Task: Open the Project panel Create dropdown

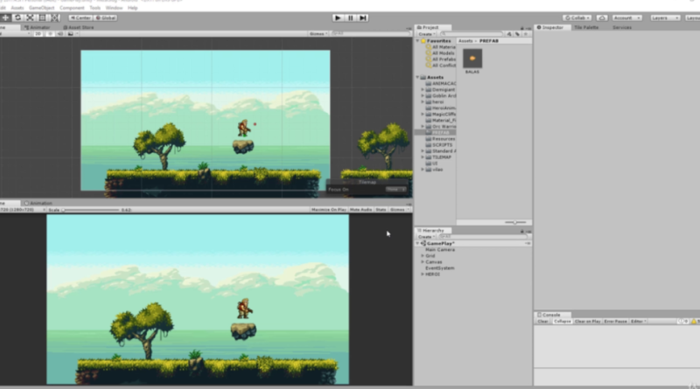Action: point(427,34)
